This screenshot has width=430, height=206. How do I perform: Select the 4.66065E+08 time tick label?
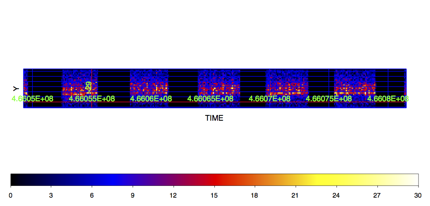coord(210,99)
